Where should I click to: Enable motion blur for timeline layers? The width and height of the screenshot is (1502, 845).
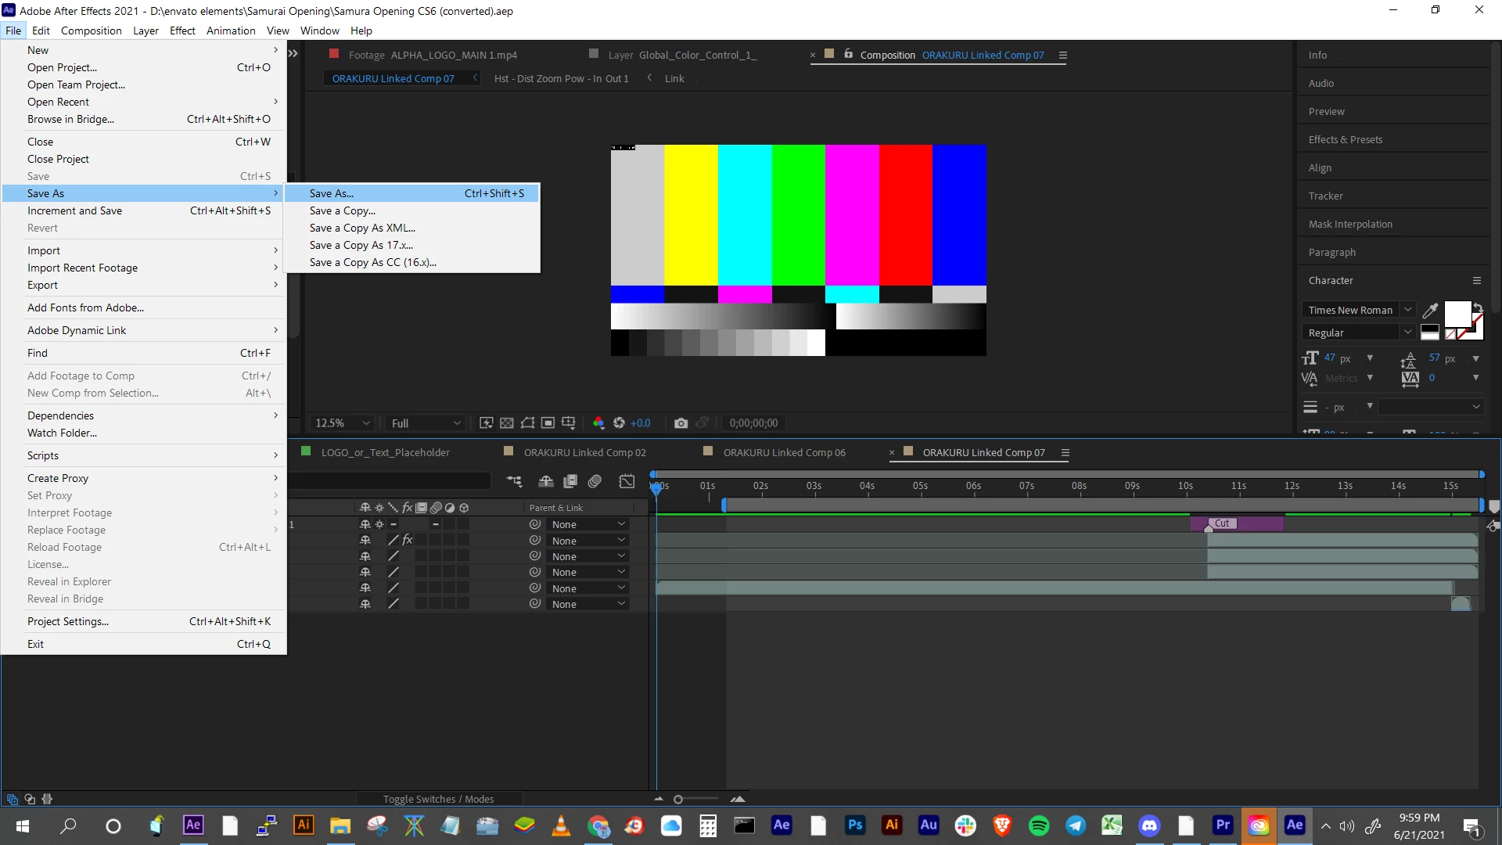595,482
